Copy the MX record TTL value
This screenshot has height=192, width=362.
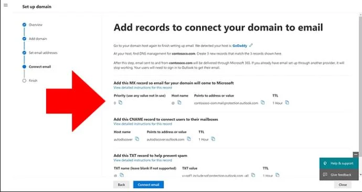point(287,103)
